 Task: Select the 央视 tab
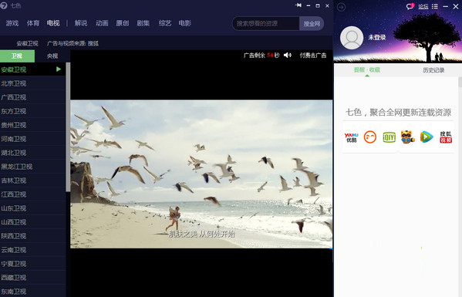point(52,56)
